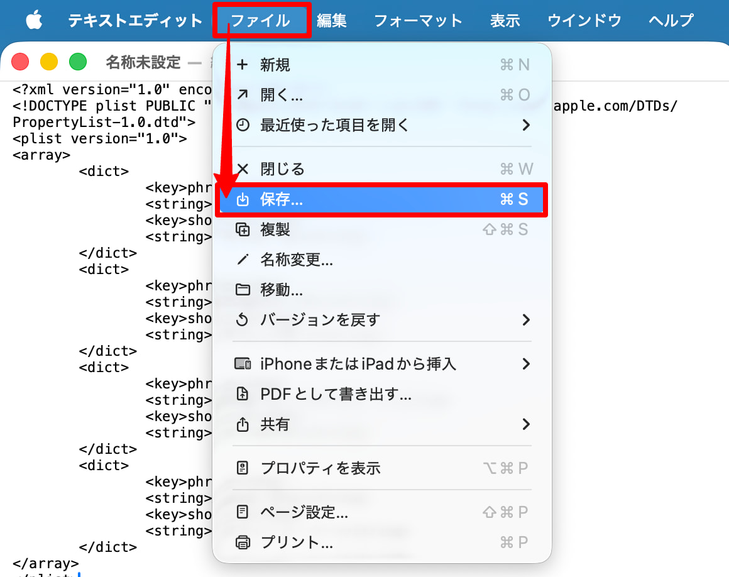Choose プリント… from the menu
This screenshot has width=729, height=577.
(381, 542)
